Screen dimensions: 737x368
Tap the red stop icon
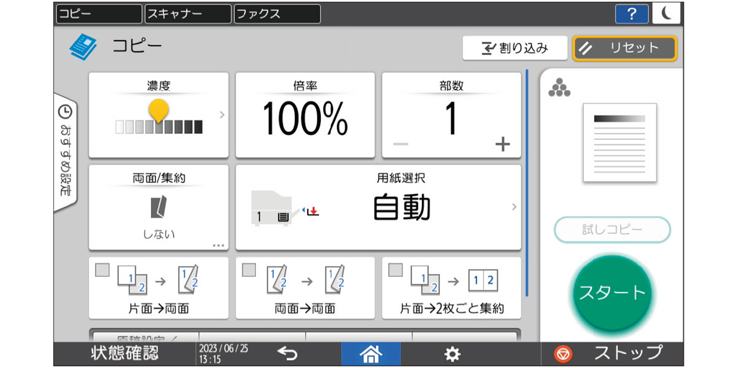coord(563,354)
